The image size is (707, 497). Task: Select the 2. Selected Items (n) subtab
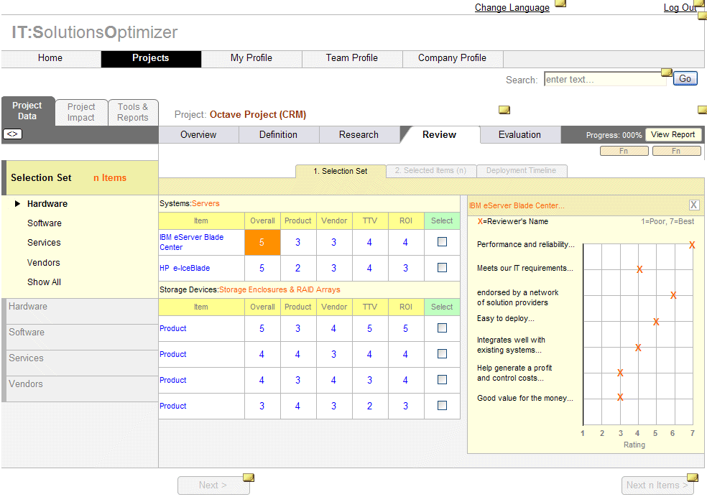click(430, 171)
